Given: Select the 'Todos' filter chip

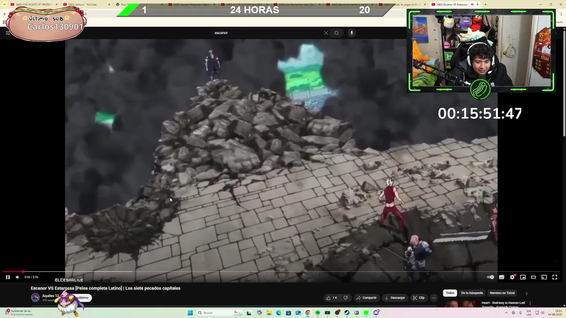Looking at the screenshot, I should [x=450, y=293].
